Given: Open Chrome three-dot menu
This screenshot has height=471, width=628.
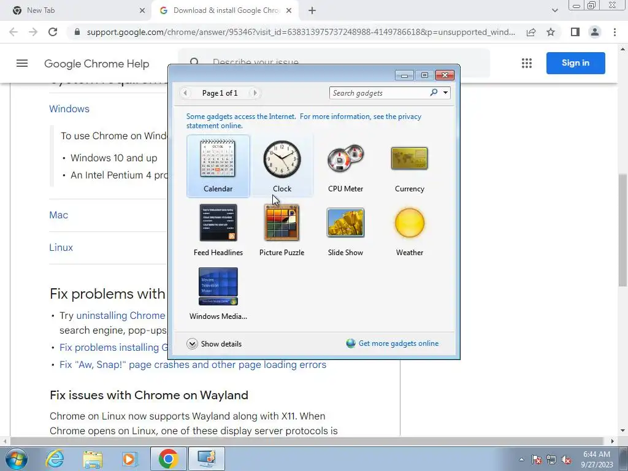Looking at the screenshot, I should (x=615, y=32).
